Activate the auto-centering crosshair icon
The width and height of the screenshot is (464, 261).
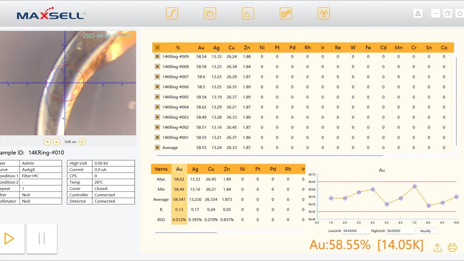pyautogui.click(x=82, y=142)
